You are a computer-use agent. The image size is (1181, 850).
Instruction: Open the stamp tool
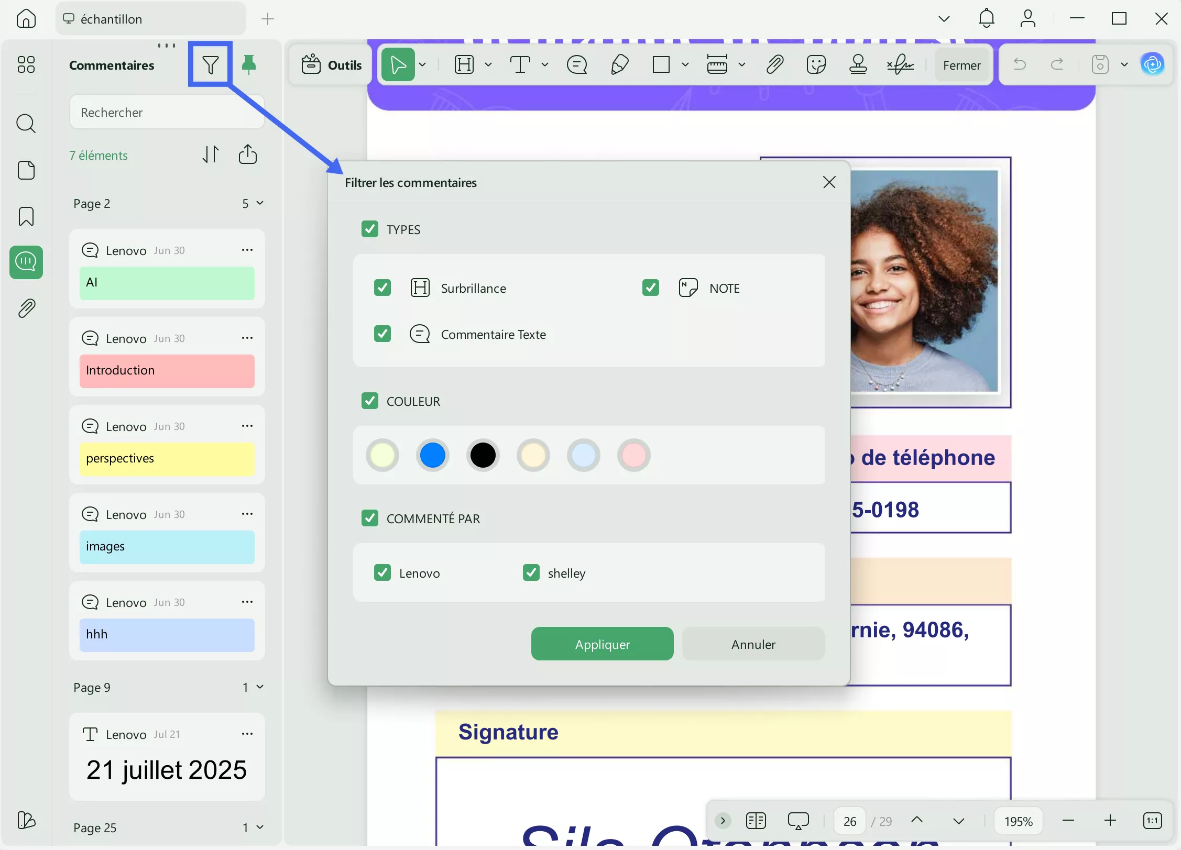[858, 65]
